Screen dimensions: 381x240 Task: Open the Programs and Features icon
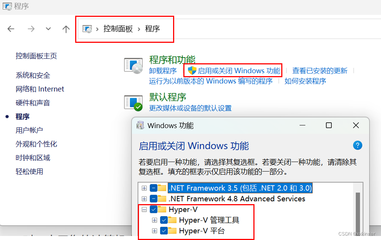[133, 65]
